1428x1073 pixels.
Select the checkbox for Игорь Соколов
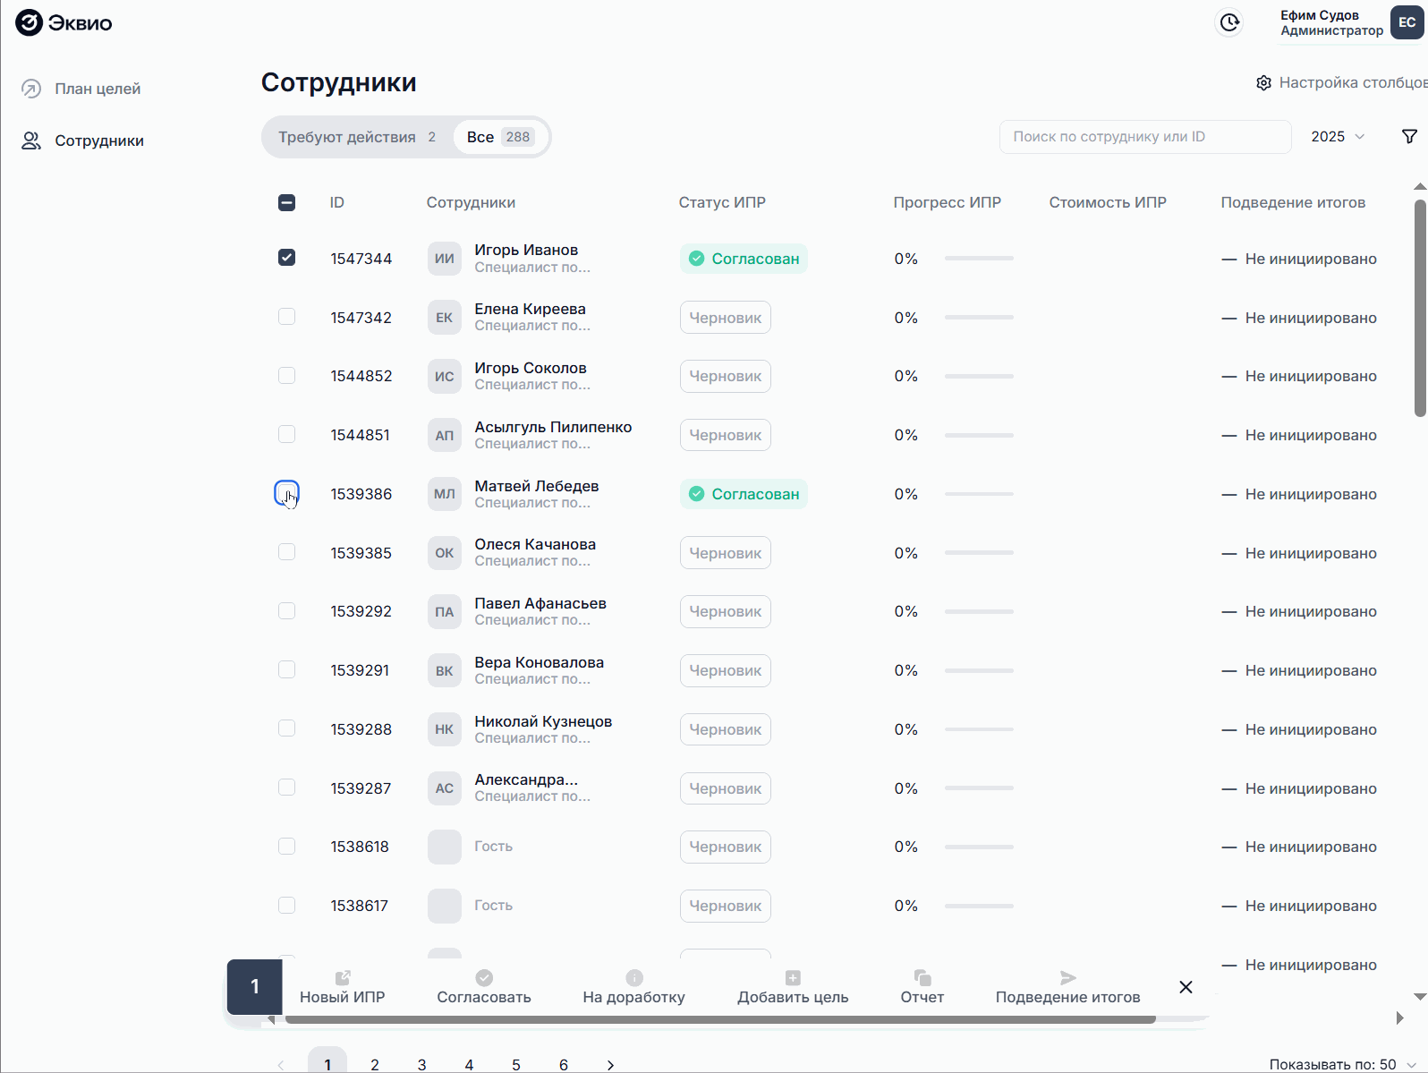[286, 375]
